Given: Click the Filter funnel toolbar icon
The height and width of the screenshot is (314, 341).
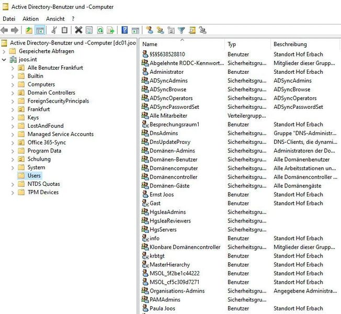Looking at the screenshot, I should coord(181,30).
